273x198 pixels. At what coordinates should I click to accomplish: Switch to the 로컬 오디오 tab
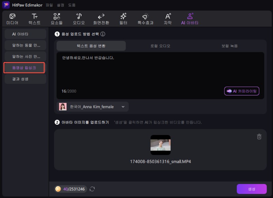[160, 46]
